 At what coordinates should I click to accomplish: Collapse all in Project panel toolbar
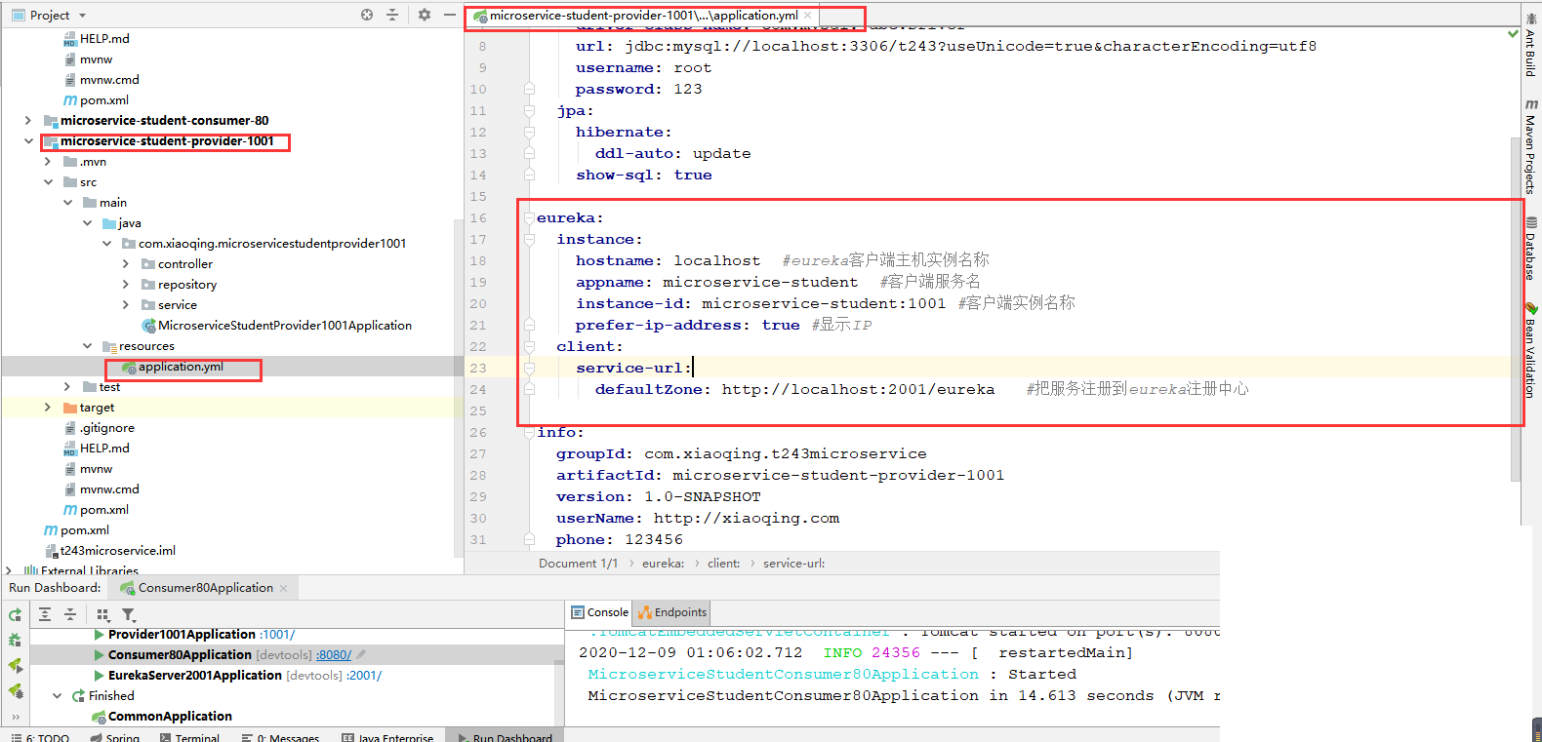click(392, 15)
